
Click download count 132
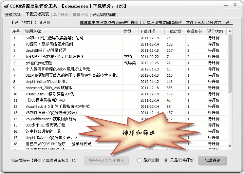pyautogui.click(x=170, y=44)
